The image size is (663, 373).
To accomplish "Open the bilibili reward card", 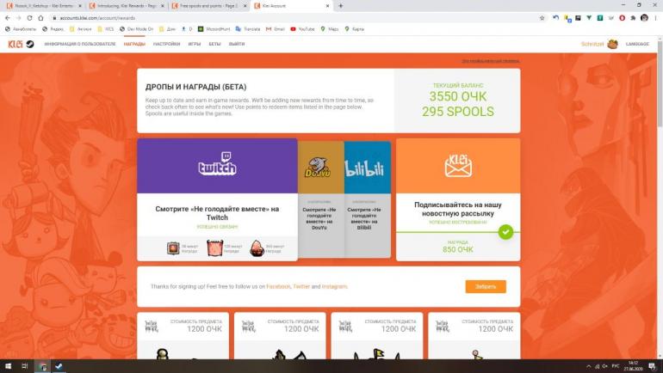I will [368, 199].
